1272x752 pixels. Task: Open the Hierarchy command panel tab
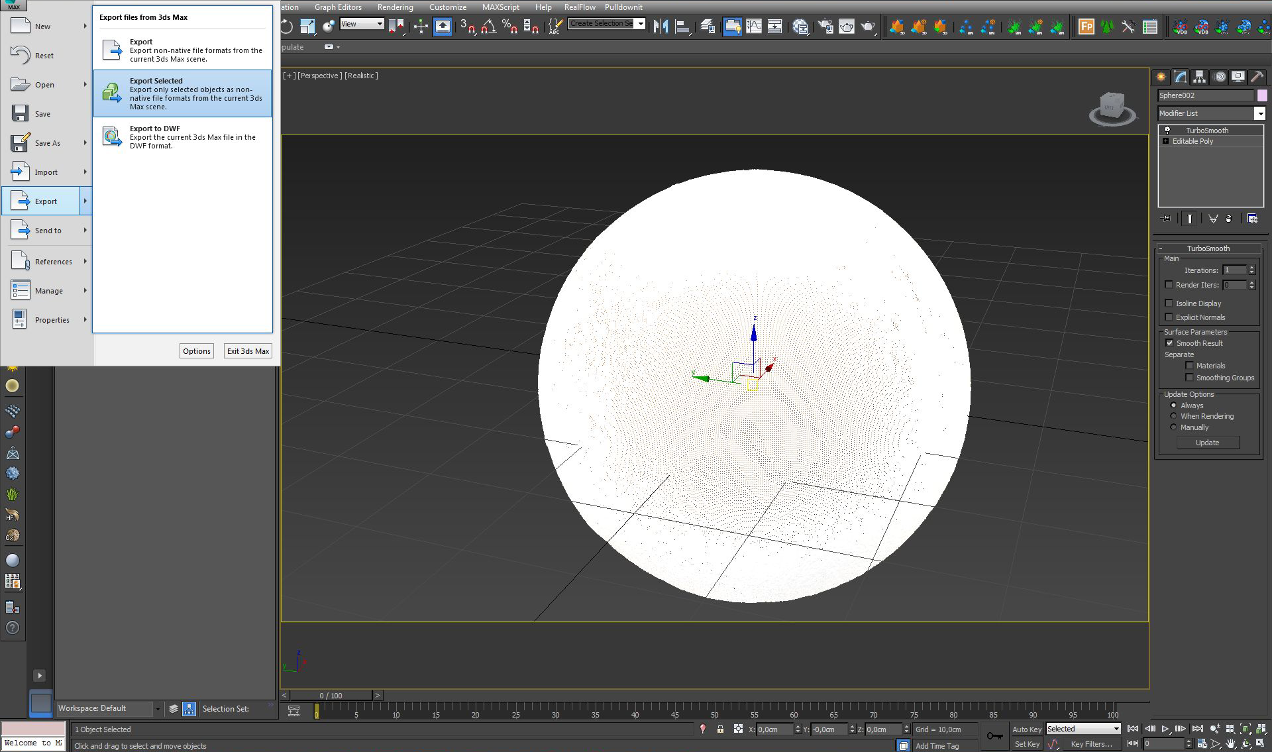(x=1200, y=77)
